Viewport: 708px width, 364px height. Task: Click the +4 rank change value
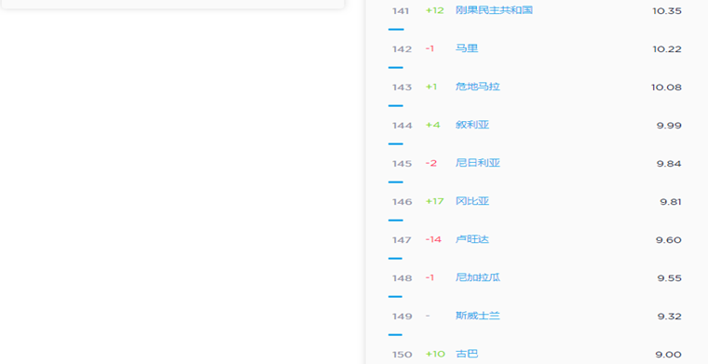(432, 125)
